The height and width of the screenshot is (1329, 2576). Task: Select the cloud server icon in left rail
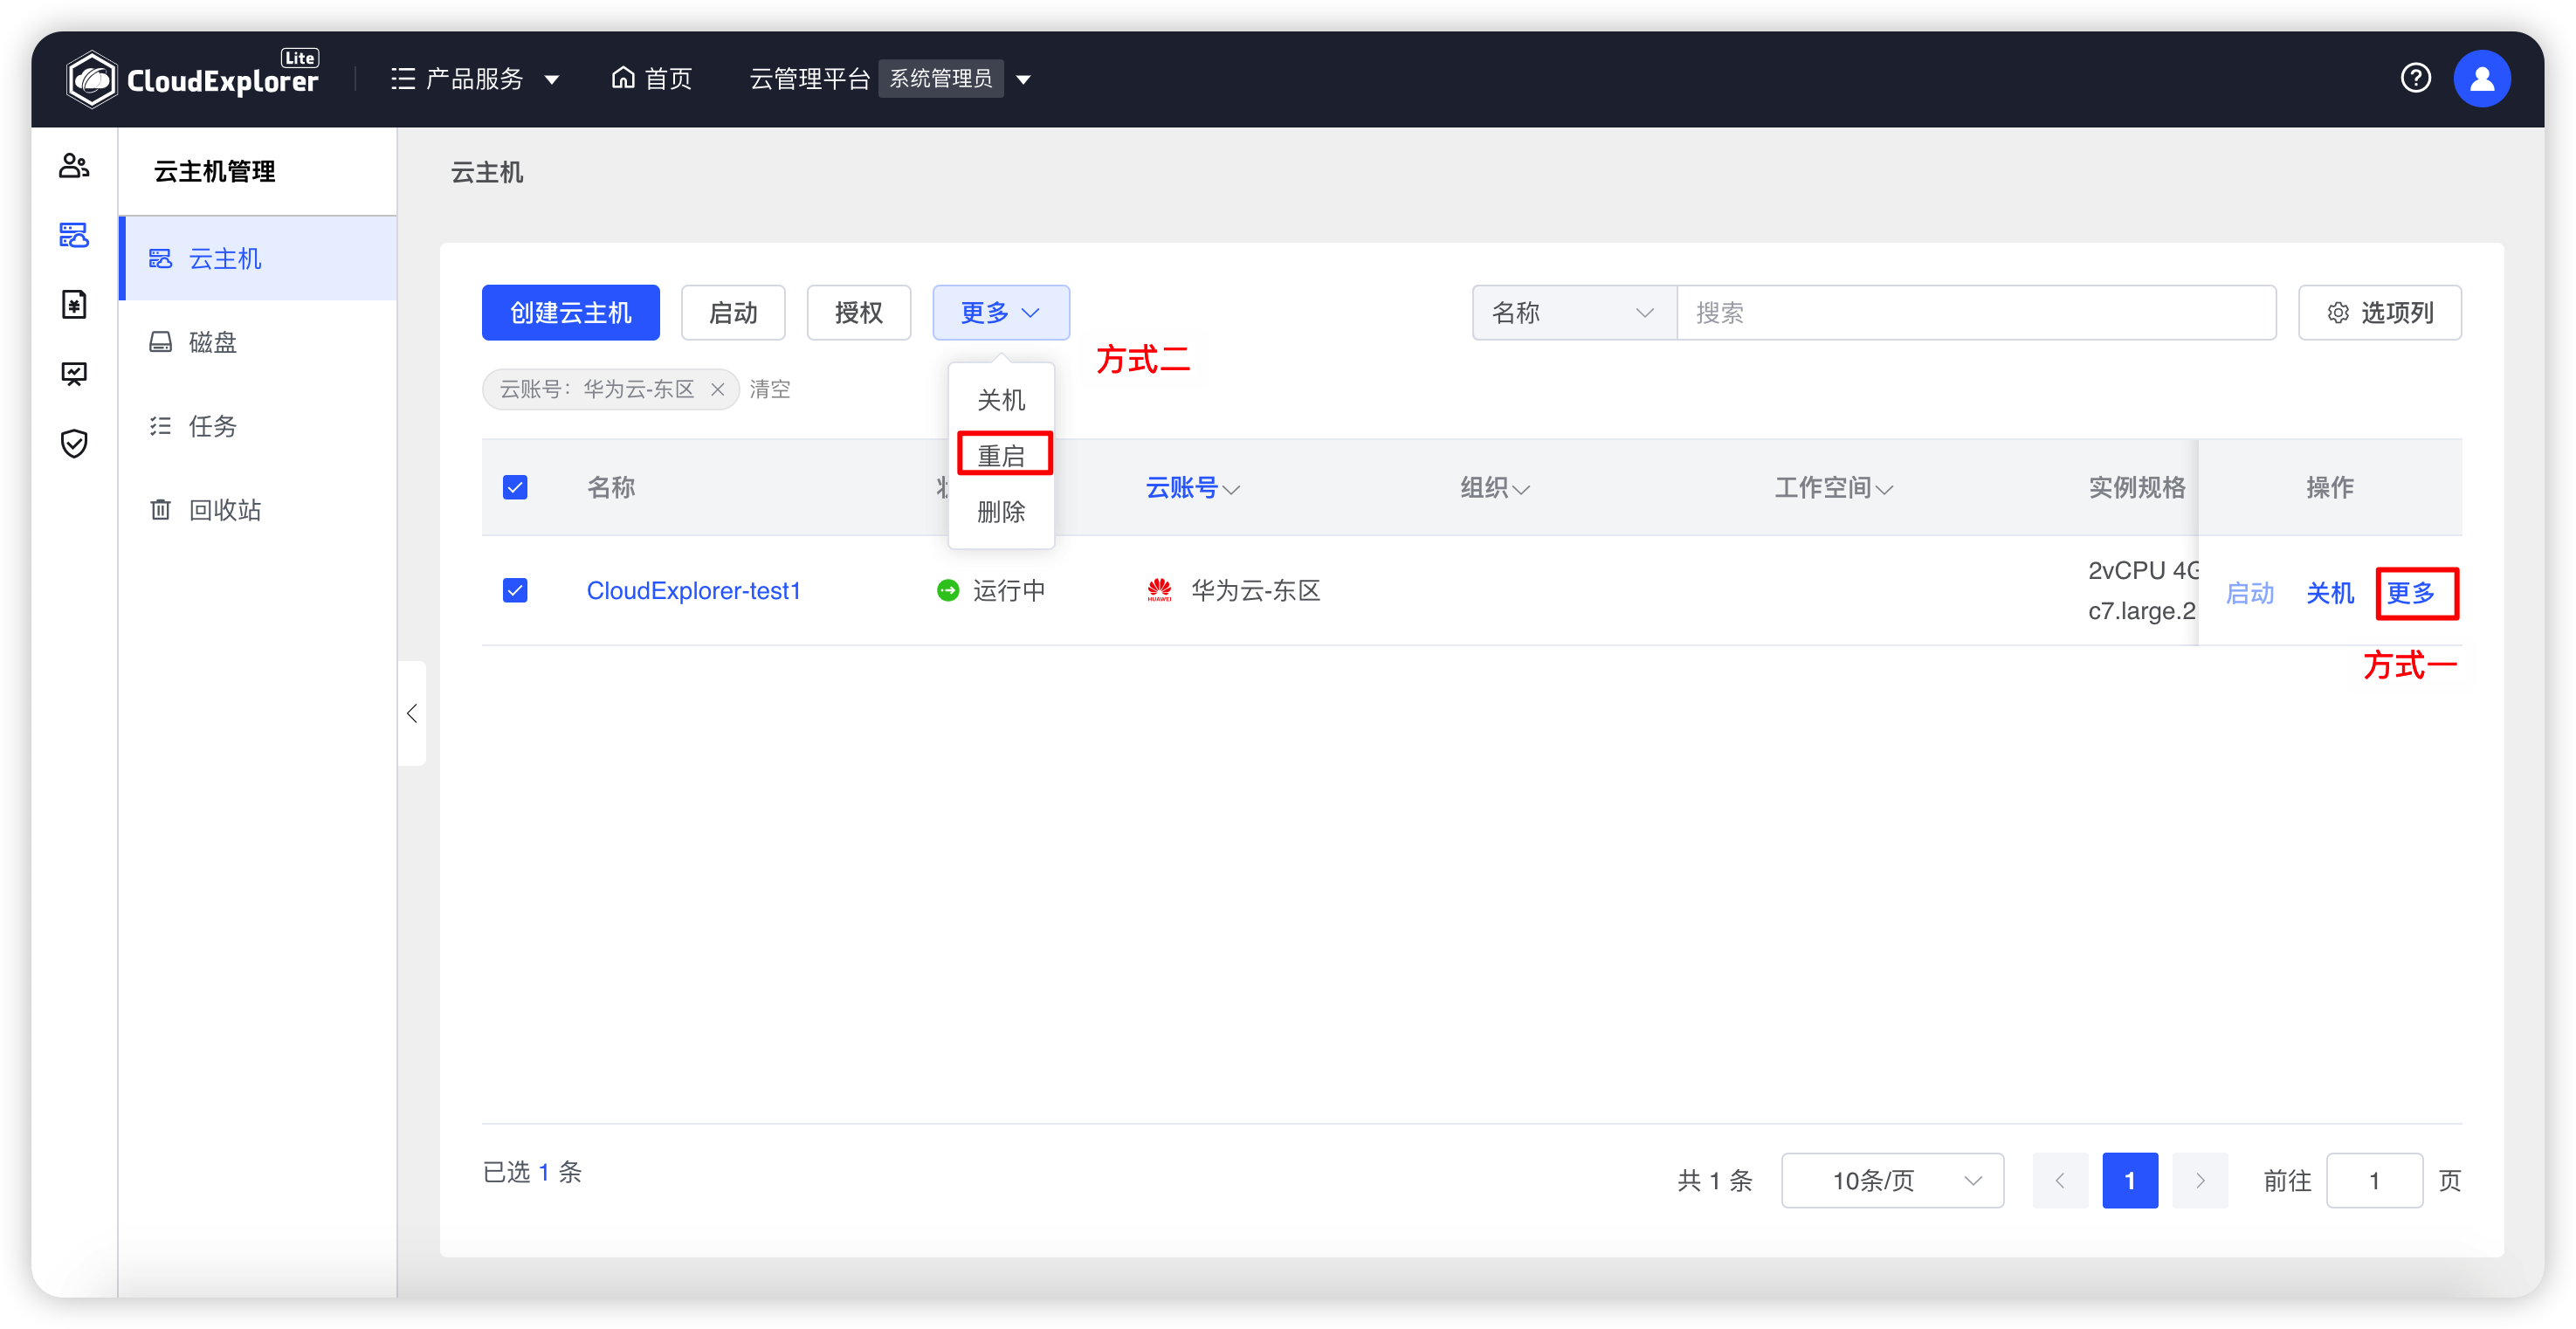pos(74,235)
